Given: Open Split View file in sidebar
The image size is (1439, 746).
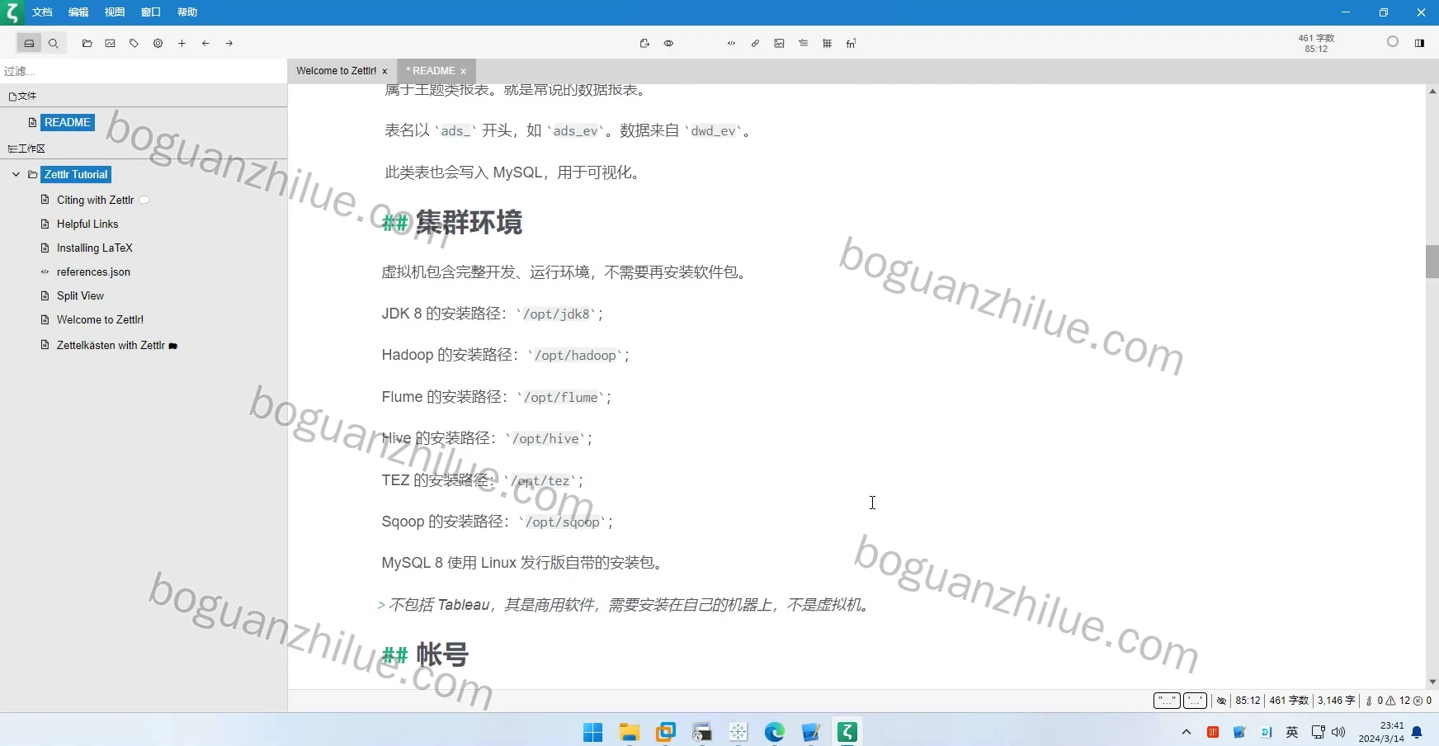Looking at the screenshot, I should (80, 295).
